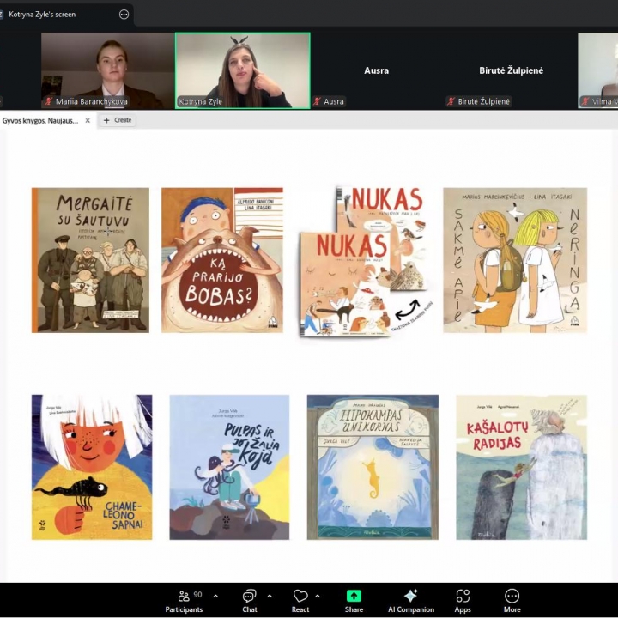Click the ellipsis beside Kotryna Zyle's screen
This screenshot has width=618, height=618.
[124, 14]
